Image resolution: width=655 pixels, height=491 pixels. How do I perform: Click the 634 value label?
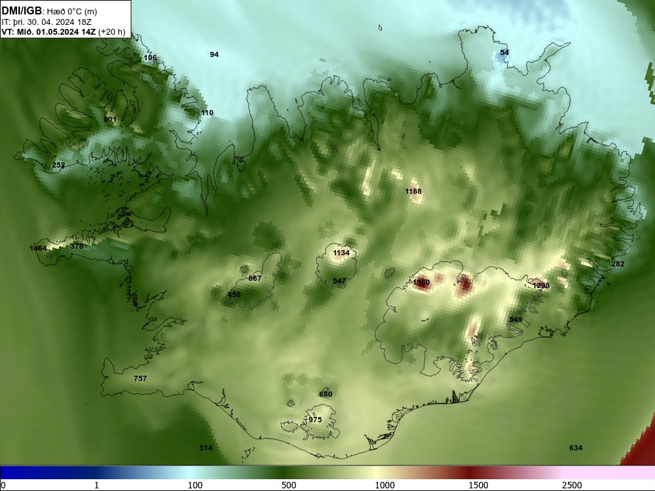576,448
